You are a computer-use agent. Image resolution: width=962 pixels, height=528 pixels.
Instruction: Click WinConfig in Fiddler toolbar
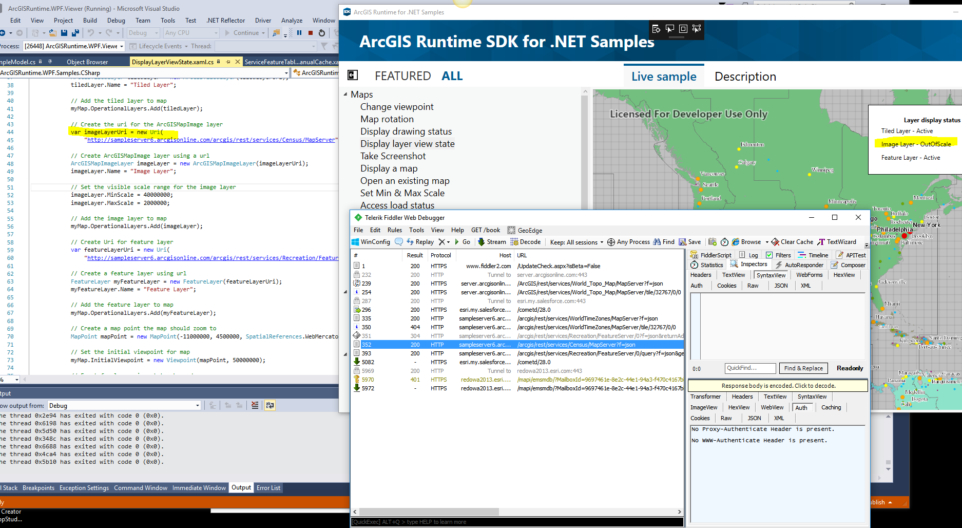(x=371, y=242)
